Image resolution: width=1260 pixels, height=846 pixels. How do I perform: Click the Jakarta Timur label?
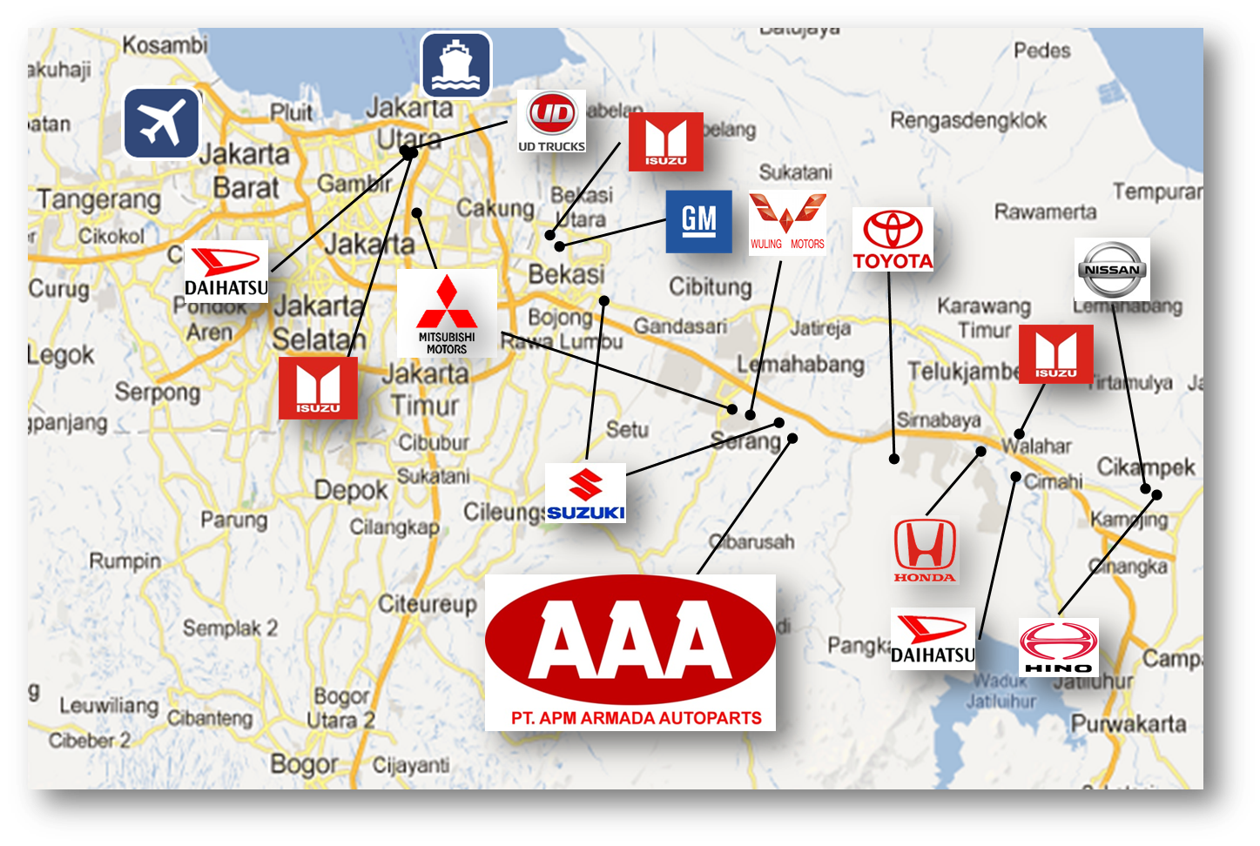tap(426, 389)
